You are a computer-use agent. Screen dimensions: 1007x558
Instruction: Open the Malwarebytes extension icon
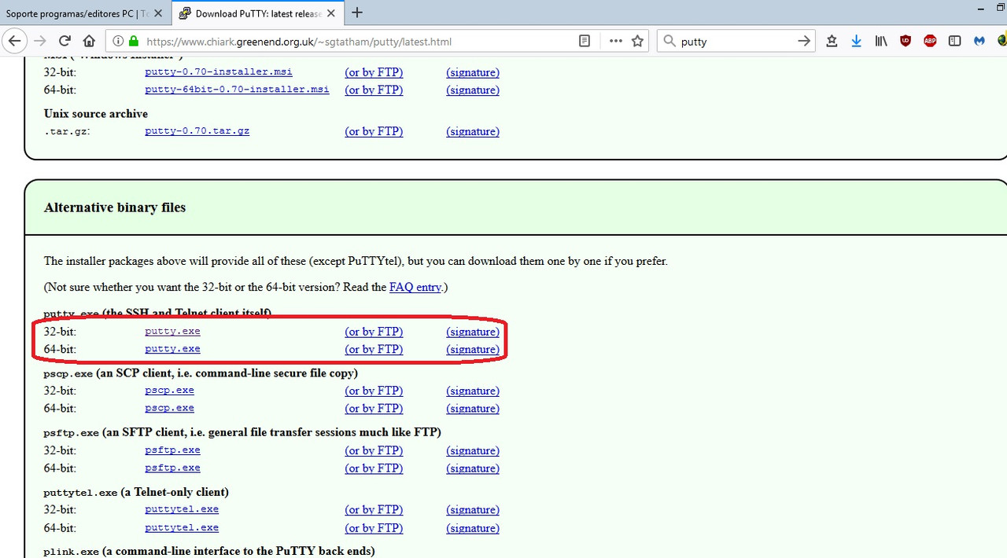coord(979,42)
